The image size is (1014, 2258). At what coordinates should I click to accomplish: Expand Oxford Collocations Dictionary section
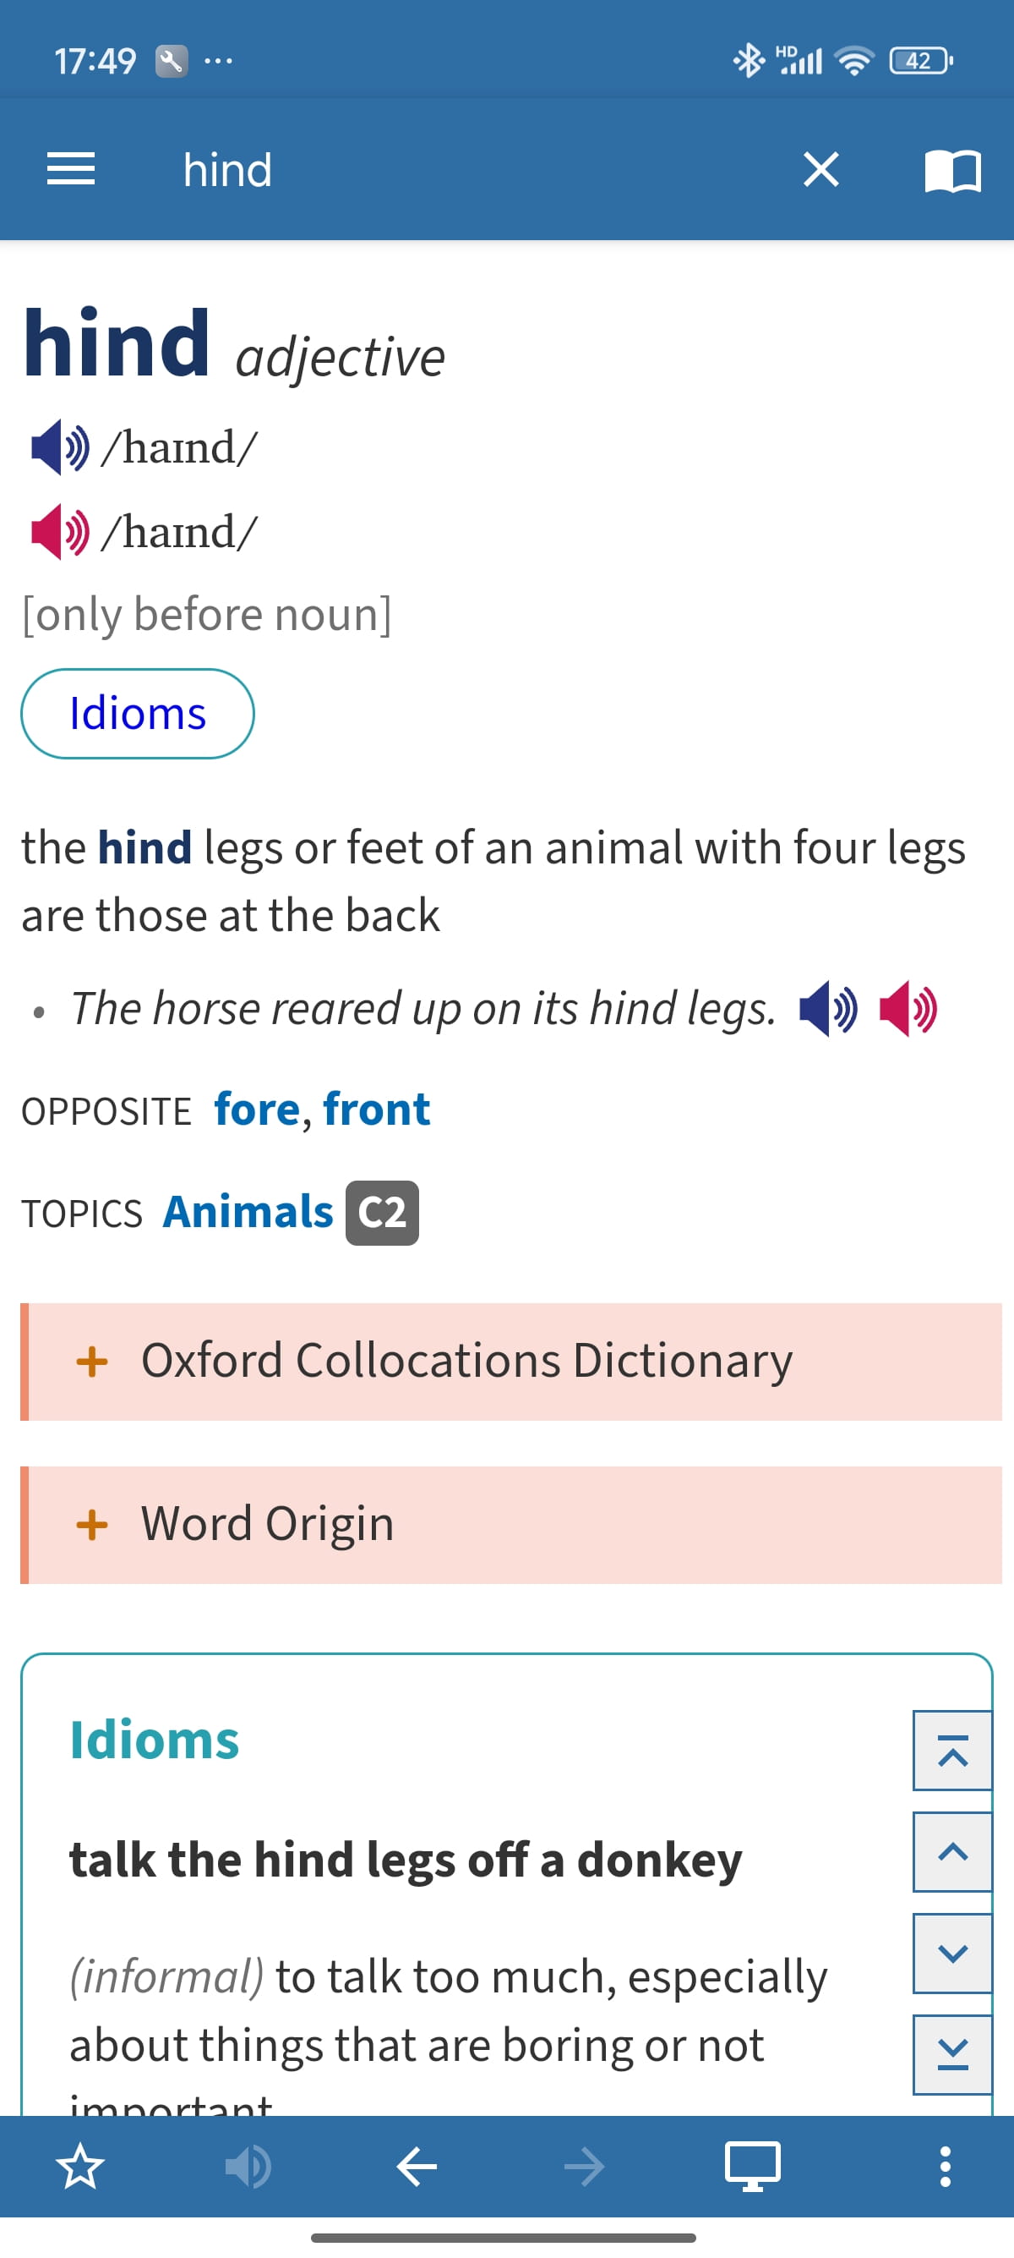(x=510, y=1362)
